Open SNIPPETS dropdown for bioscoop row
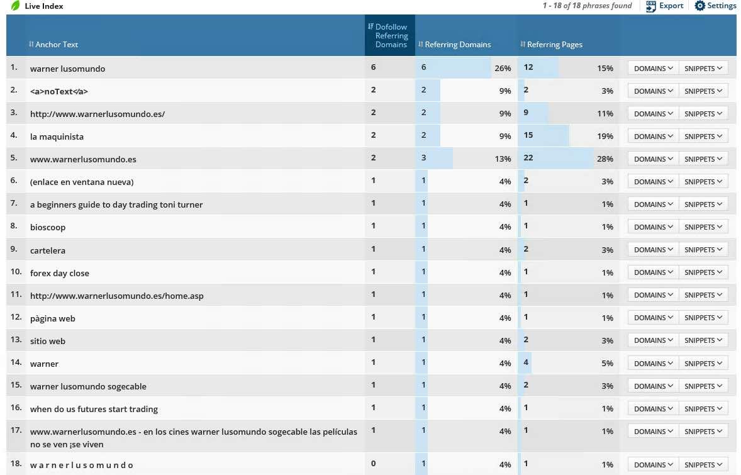This screenshot has width=741, height=475. tap(703, 227)
